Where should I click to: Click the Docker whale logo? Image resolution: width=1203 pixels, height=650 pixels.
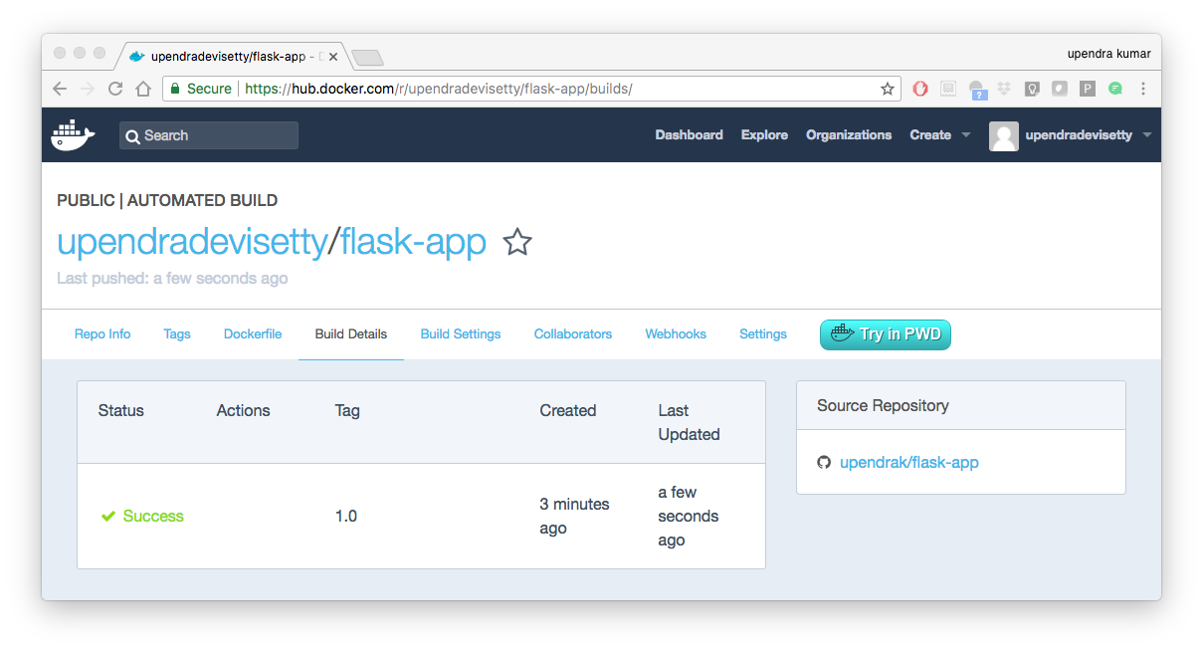coord(73,134)
